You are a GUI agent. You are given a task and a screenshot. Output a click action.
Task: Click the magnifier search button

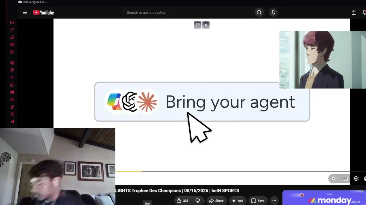click(259, 13)
